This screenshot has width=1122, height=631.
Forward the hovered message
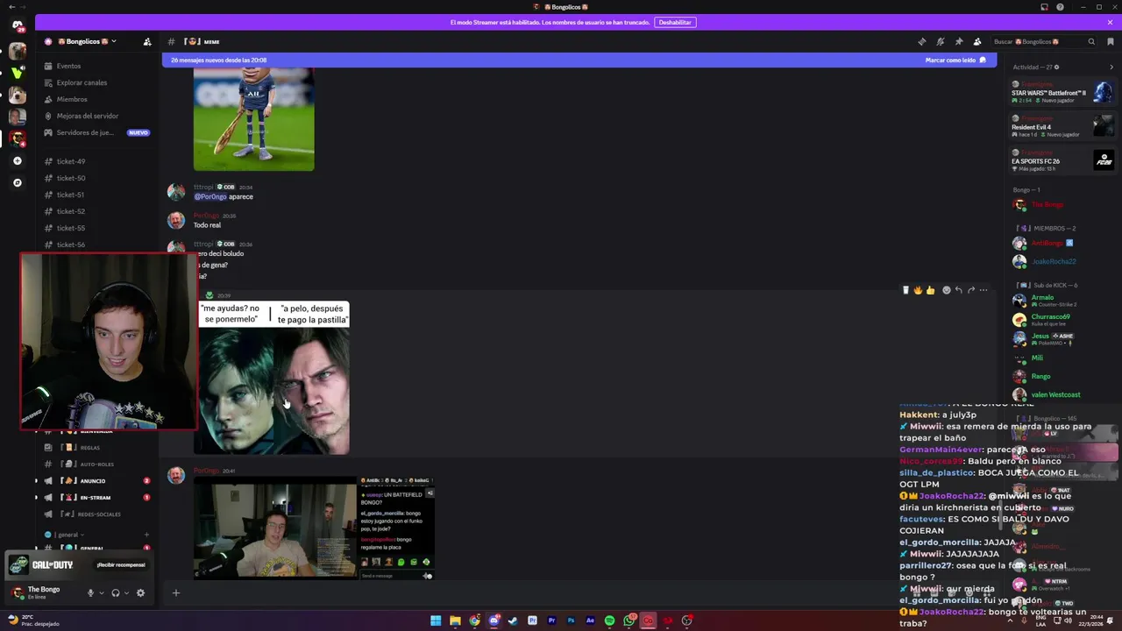coord(970,290)
